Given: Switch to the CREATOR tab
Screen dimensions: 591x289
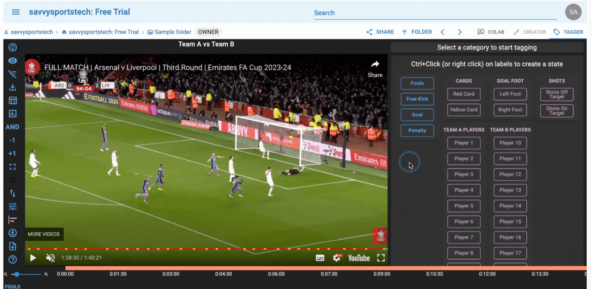Looking at the screenshot, I should pyautogui.click(x=530, y=32).
